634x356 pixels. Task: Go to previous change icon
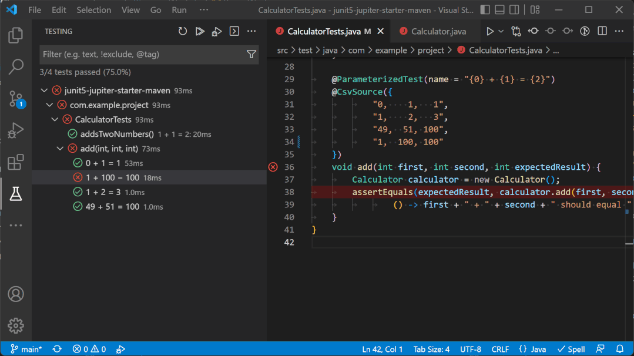(x=534, y=31)
